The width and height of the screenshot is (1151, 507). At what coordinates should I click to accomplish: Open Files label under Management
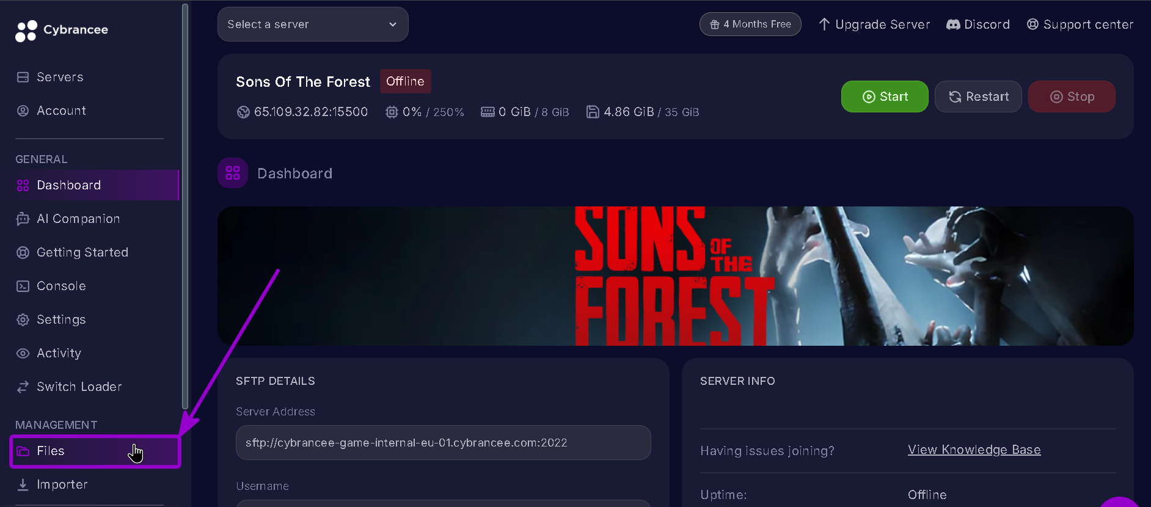51,451
